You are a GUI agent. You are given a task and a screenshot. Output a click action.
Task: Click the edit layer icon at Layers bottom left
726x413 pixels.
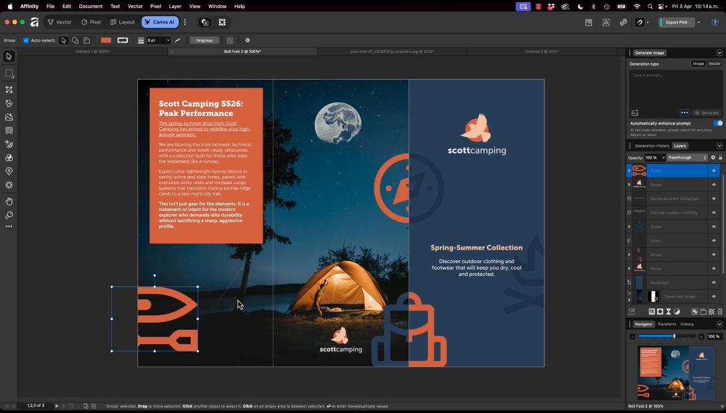(x=632, y=312)
